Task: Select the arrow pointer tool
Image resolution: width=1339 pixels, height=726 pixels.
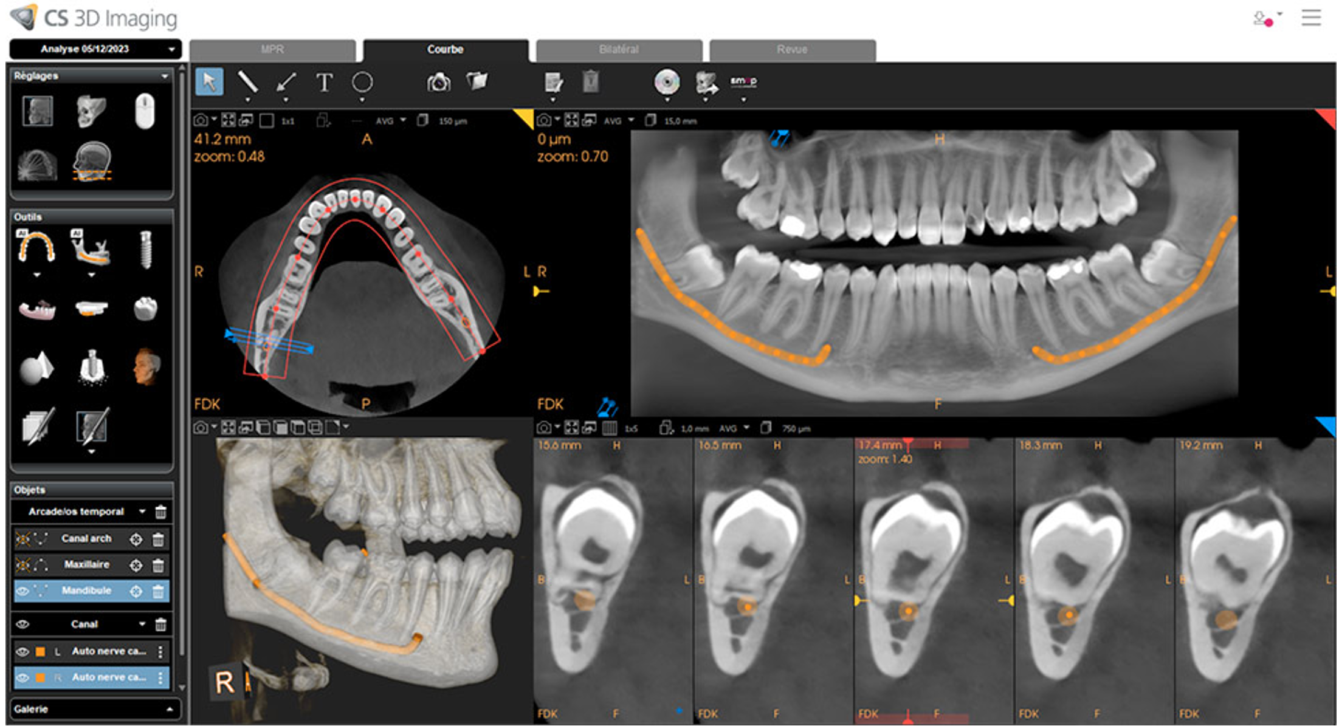Action: 209,81
